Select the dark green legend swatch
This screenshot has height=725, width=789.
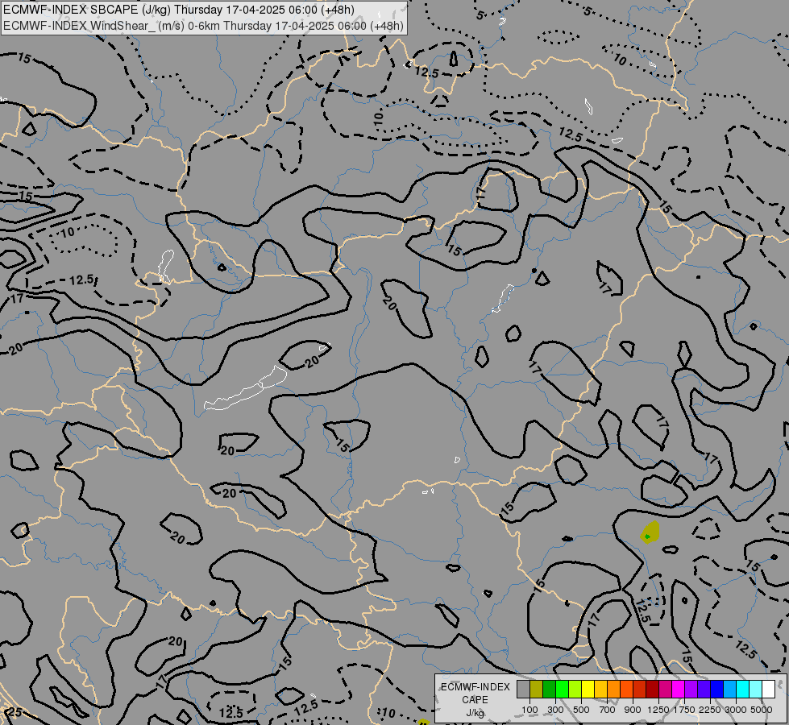click(550, 689)
